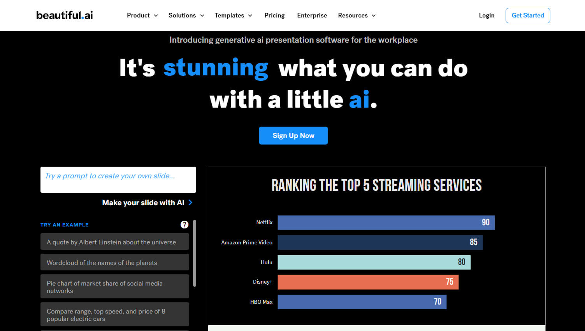
Task: Click Make your slide with AI
Action: pyautogui.click(x=143, y=202)
